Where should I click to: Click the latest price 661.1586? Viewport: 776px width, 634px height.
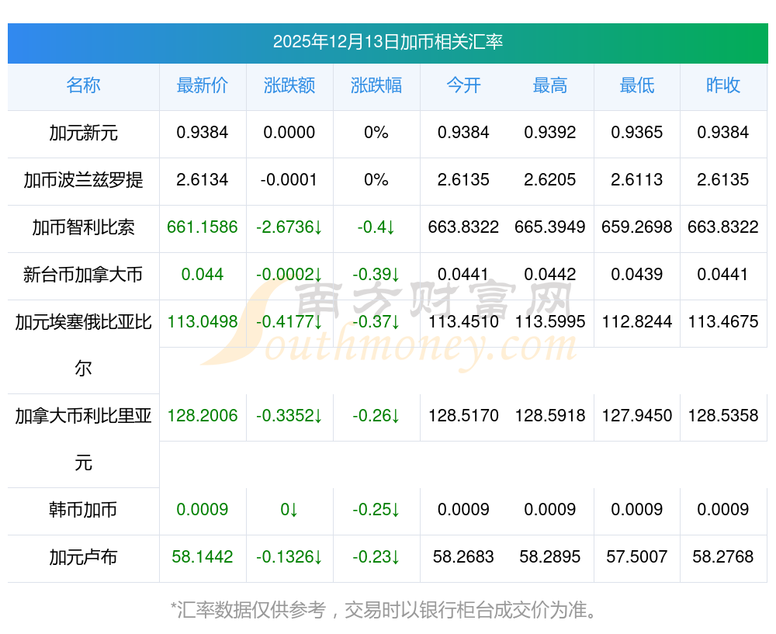[x=203, y=227]
